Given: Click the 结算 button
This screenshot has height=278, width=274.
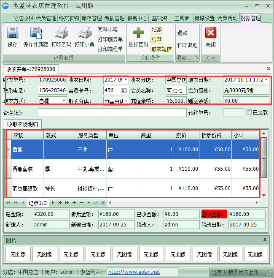Looking at the screenshot, I should (x=156, y=39).
